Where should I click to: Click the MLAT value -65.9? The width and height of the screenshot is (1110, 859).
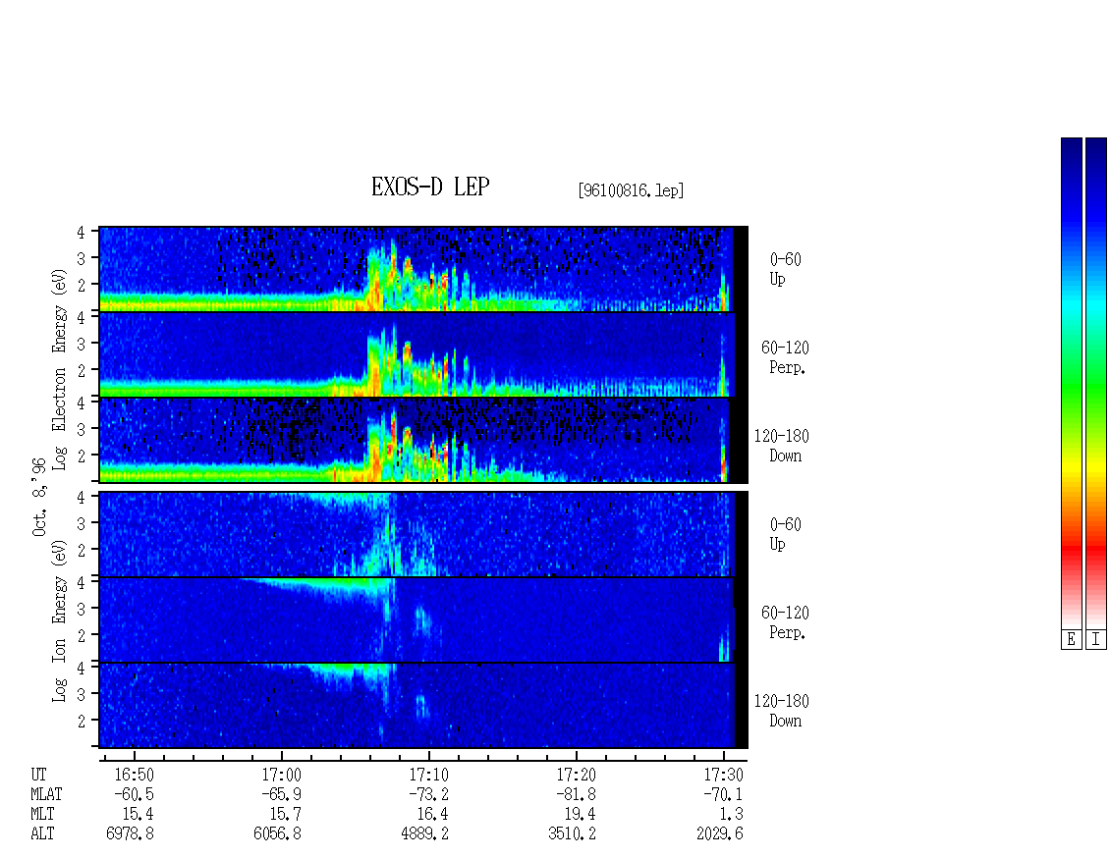(x=281, y=794)
